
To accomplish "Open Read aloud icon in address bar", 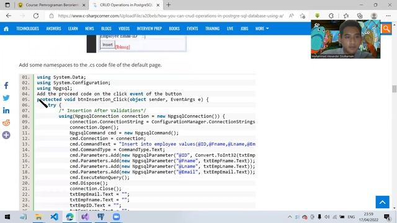I will [292, 16].
